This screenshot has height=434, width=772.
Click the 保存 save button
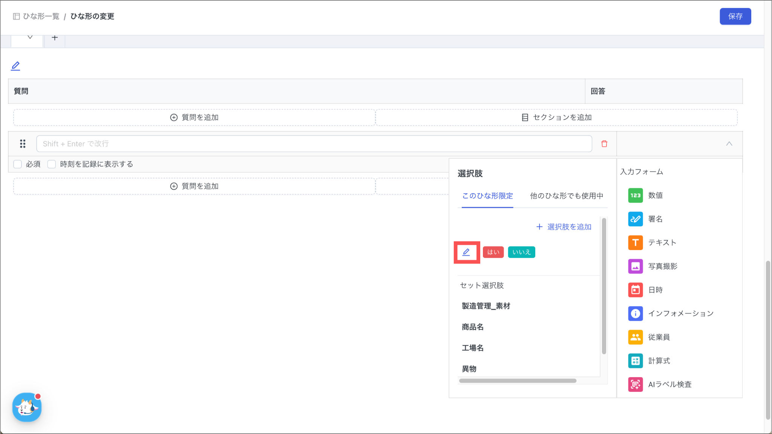pos(735,16)
